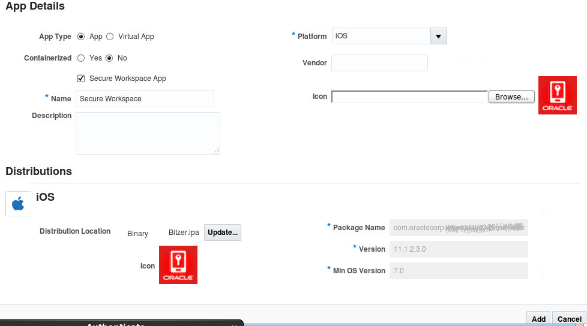This screenshot has height=326, width=587.
Task: Click the Oracle icon in iOS distribution
Action: point(178,264)
